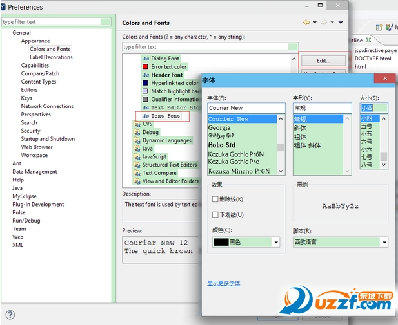This screenshot has height=325, width=398.
Task: Click the Match highlight color swatch
Action: point(145,91)
